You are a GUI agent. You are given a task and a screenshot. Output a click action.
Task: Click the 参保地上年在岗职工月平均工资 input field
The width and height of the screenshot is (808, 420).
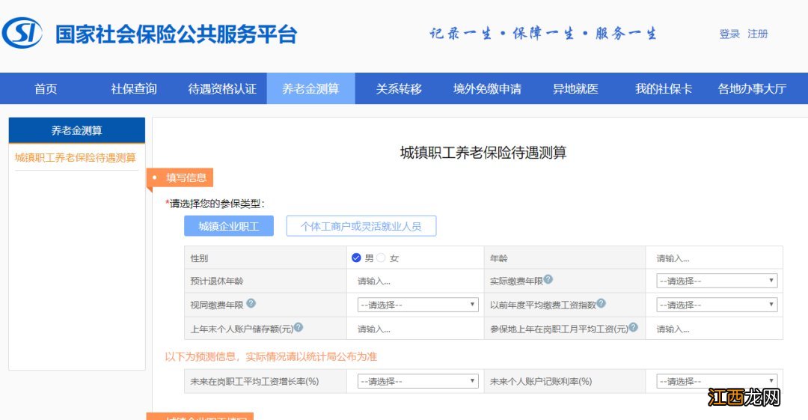click(714, 329)
